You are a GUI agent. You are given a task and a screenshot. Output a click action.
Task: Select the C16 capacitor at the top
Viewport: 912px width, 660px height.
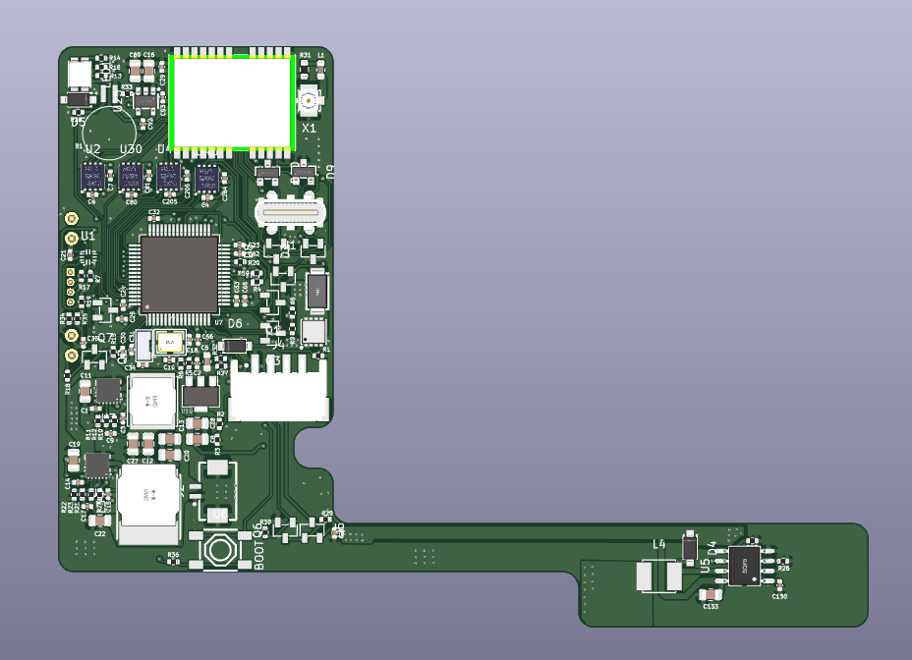point(149,71)
